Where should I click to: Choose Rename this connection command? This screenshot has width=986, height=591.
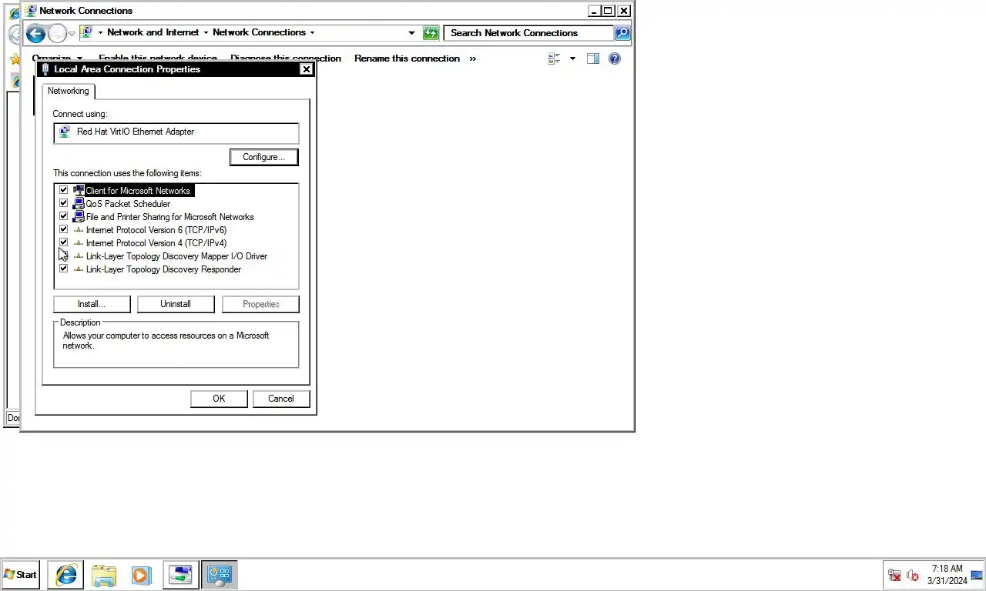(407, 58)
